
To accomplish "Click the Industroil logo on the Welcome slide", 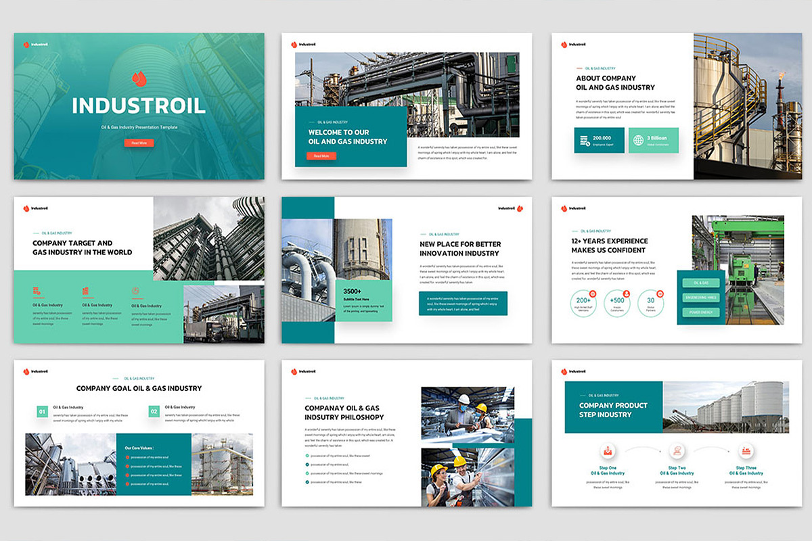I will pyautogui.click(x=303, y=45).
